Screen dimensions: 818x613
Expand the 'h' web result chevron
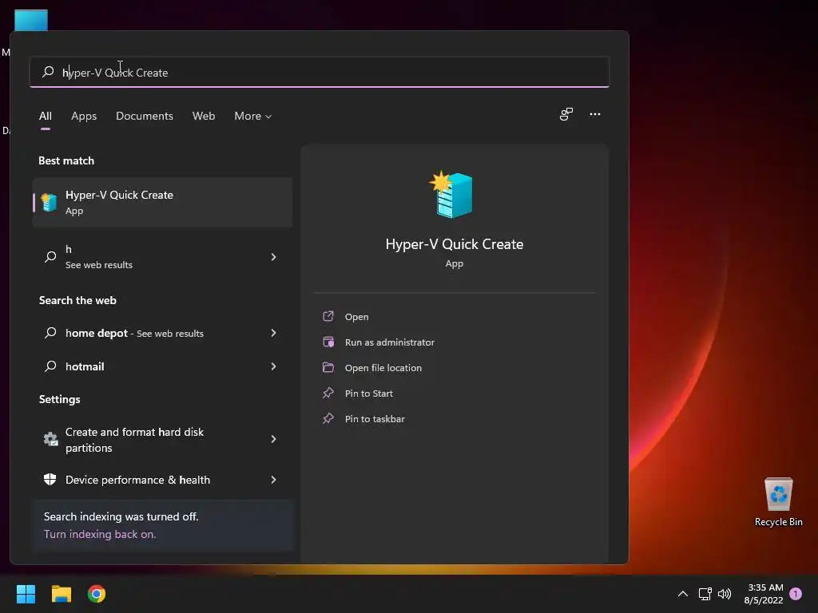point(273,257)
